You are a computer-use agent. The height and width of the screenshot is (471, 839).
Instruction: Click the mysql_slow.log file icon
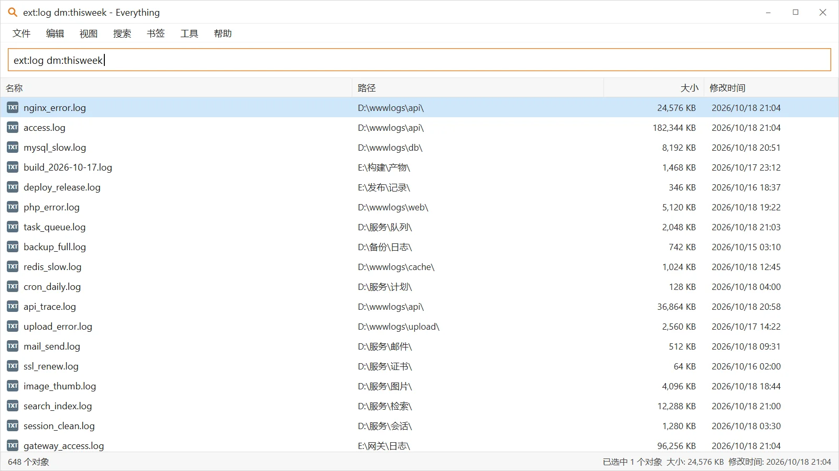[x=13, y=147]
